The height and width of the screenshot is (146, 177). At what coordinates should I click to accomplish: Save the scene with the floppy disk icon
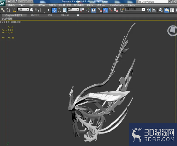17,1
